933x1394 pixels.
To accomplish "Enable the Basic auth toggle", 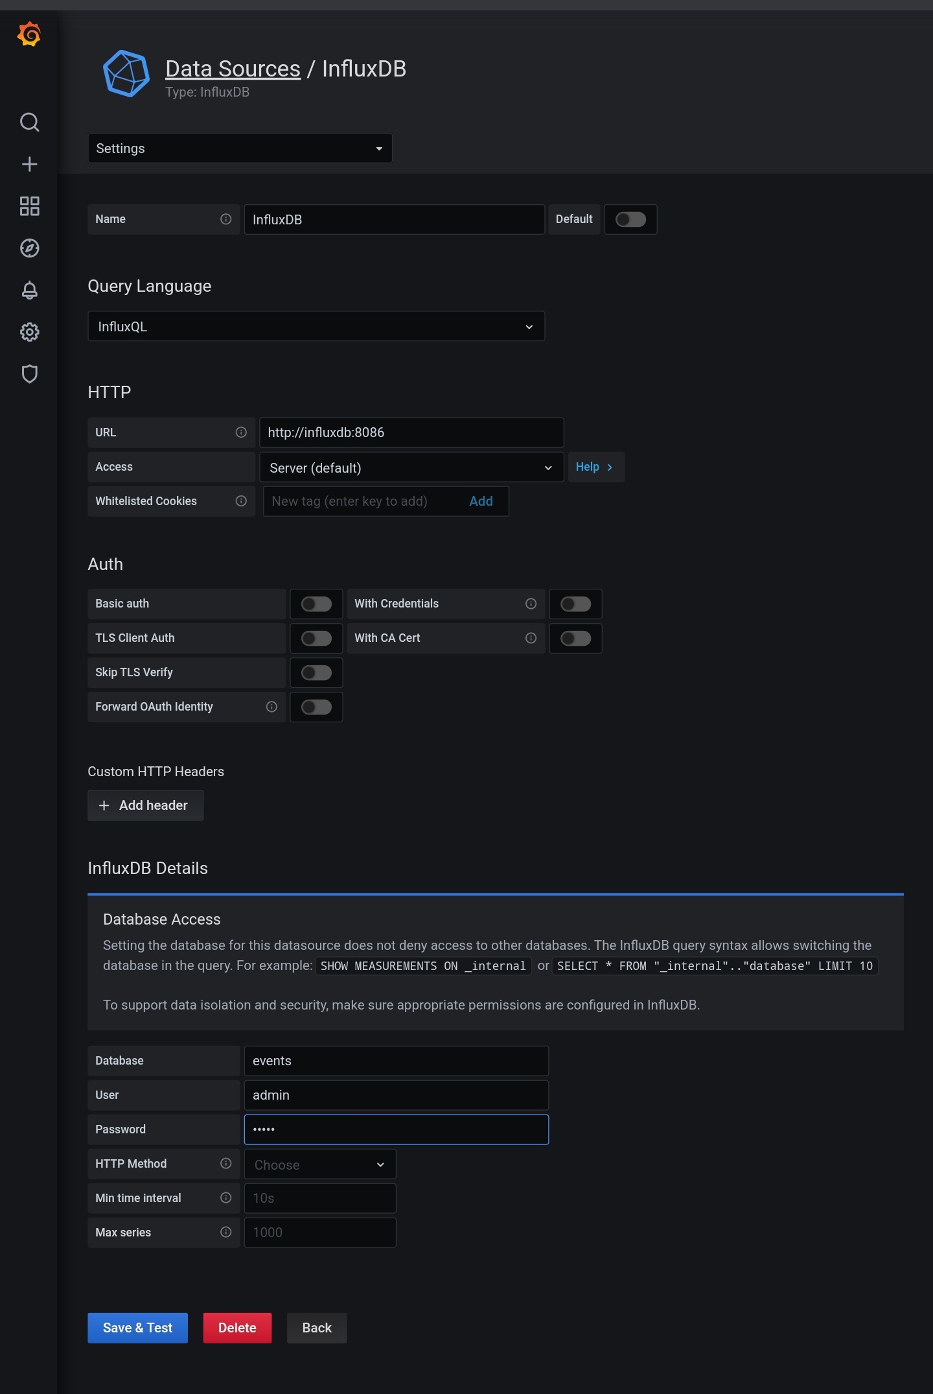I will (x=316, y=604).
